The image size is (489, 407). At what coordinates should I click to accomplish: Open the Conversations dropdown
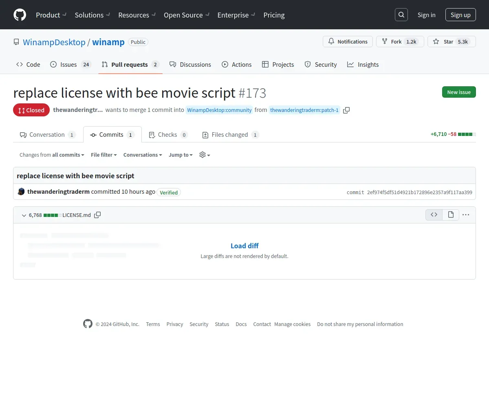pyautogui.click(x=143, y=155)
